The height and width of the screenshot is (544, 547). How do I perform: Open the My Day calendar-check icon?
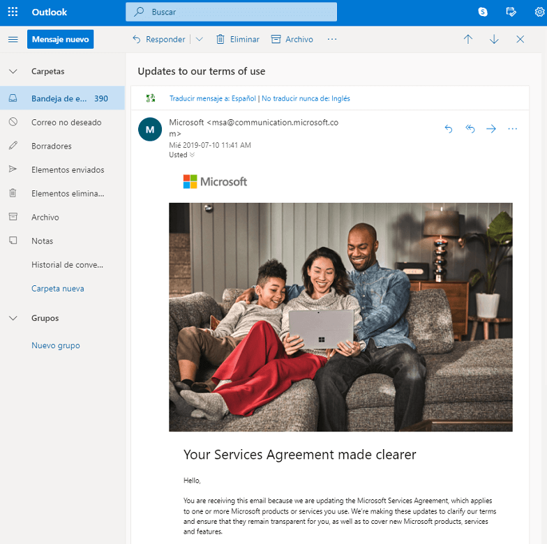click(511, 12)
